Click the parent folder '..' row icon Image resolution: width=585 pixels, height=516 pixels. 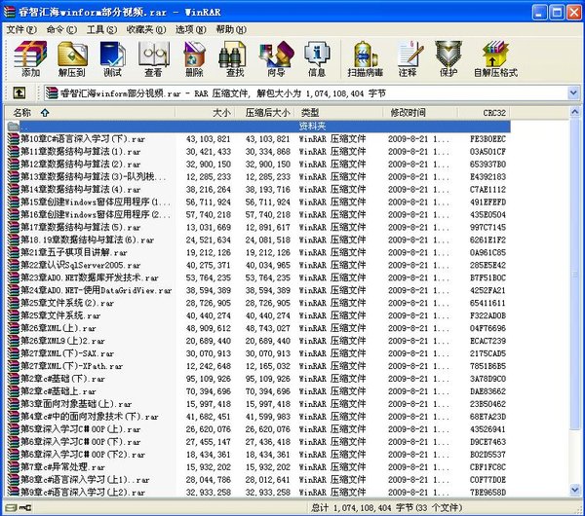13,126
